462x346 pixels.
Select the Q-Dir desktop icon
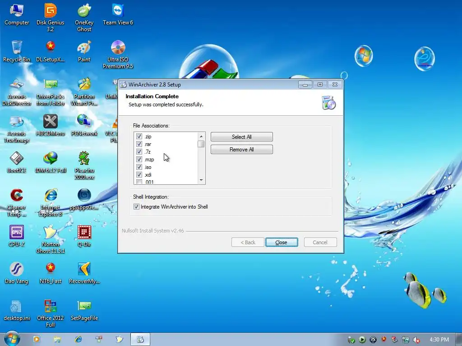click(x=84, y=236)
